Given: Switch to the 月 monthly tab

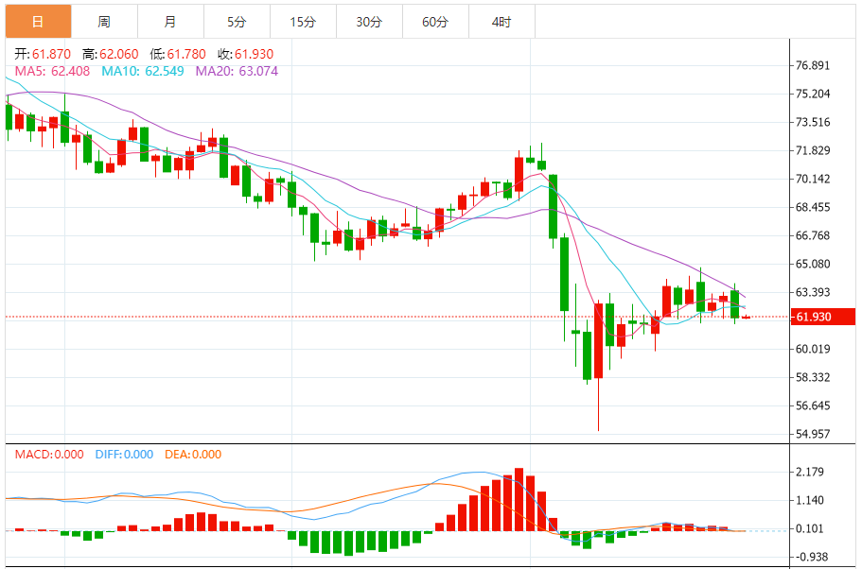Looking at the screenshot, I should tap(170, 22).
